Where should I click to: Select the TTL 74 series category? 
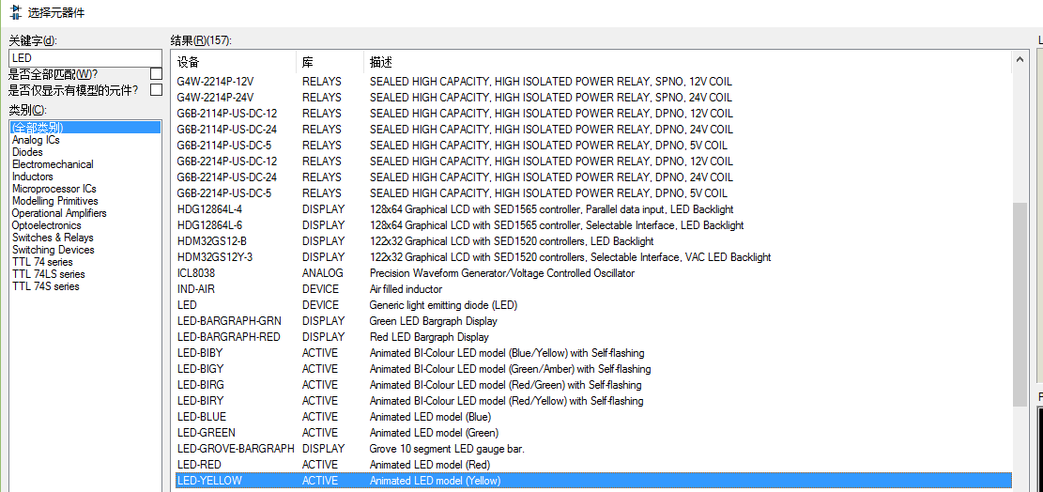tap(85, 262)
